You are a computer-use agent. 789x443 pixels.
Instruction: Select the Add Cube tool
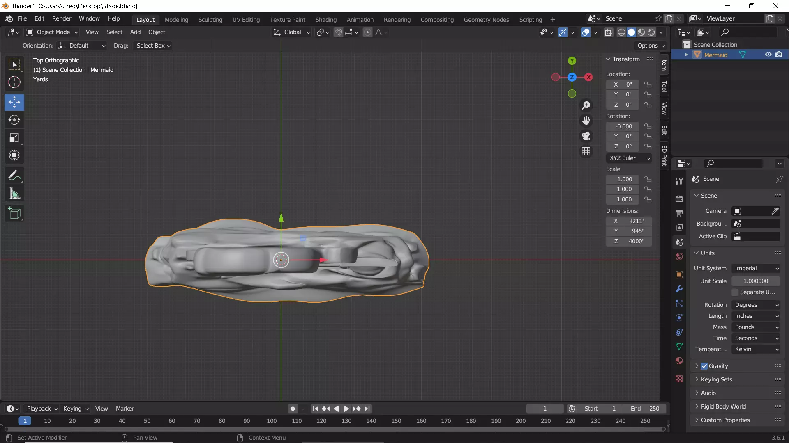[14, 213]
